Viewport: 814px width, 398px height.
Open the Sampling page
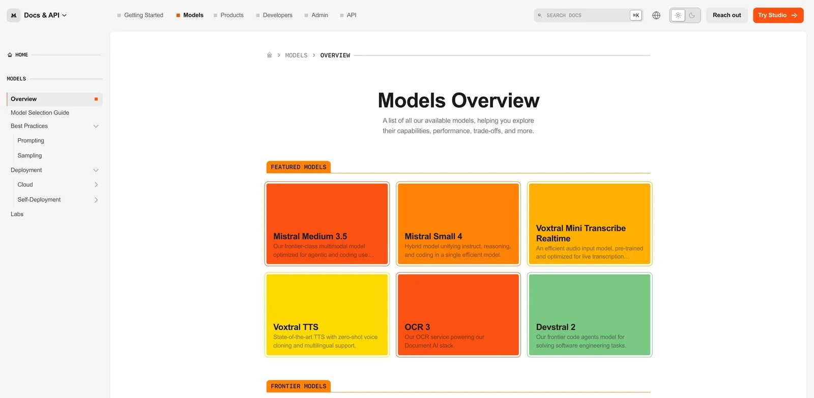30,156
